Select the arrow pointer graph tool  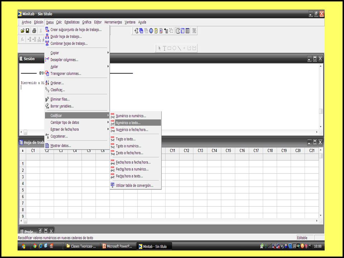(159, 48)
